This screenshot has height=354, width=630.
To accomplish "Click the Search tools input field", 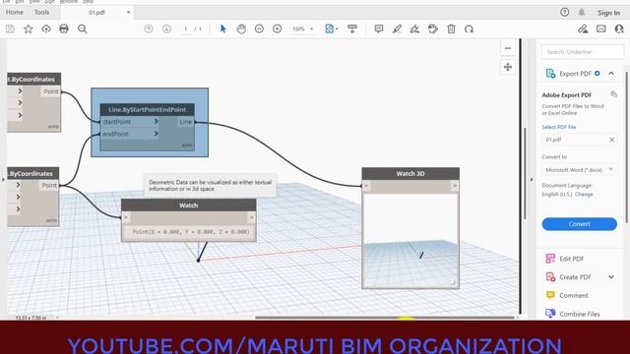I will click(x=582, y=52).
